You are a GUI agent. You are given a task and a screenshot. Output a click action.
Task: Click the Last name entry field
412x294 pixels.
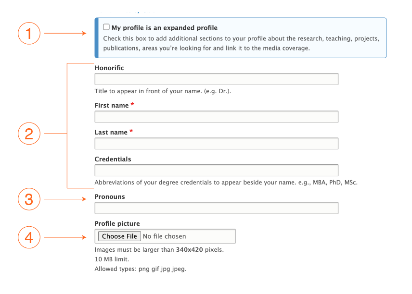point(216,143)
